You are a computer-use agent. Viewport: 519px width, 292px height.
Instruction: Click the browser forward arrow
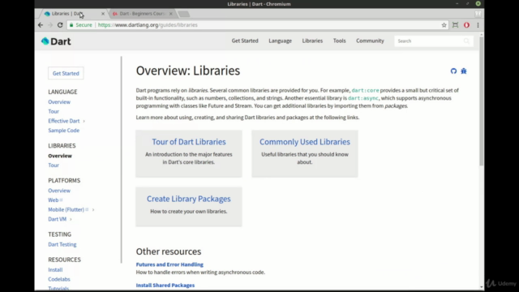coord(50,25)
